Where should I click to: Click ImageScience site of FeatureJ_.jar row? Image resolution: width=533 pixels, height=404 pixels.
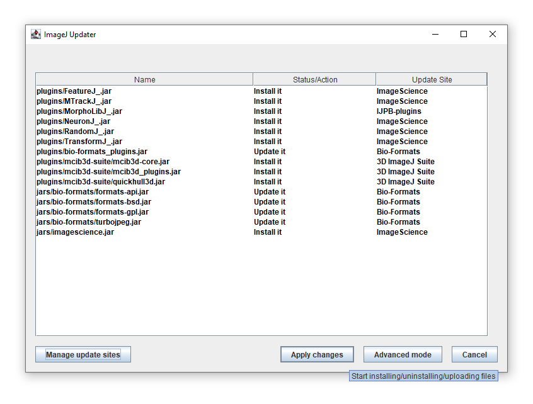pyautogui.click(x=402, y=91)
